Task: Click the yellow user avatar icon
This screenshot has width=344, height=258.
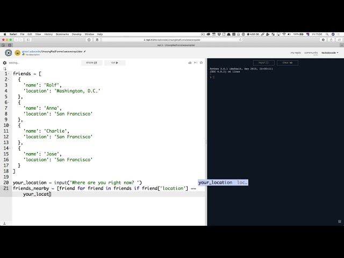Action: [18, 53]
